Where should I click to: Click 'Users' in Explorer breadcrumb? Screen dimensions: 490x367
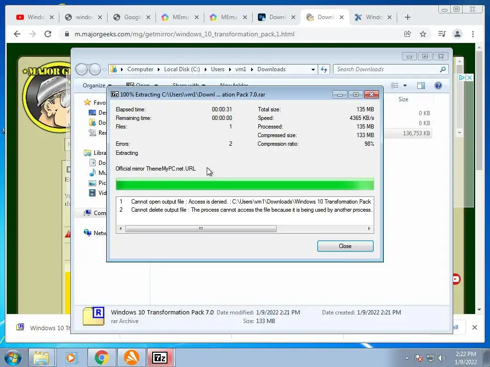(x=218, y=69)
